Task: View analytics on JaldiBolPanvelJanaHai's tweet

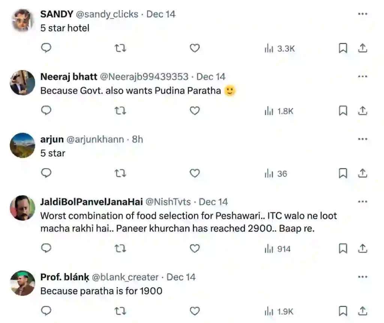Action: tap(278, 249)
